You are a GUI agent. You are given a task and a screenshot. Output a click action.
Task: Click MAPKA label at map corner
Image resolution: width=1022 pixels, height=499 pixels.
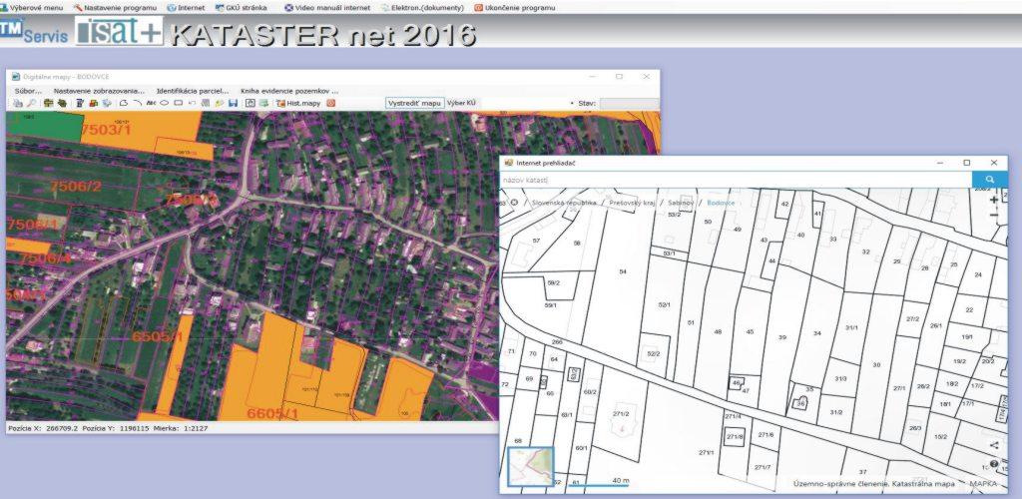[x=983, y=484]
